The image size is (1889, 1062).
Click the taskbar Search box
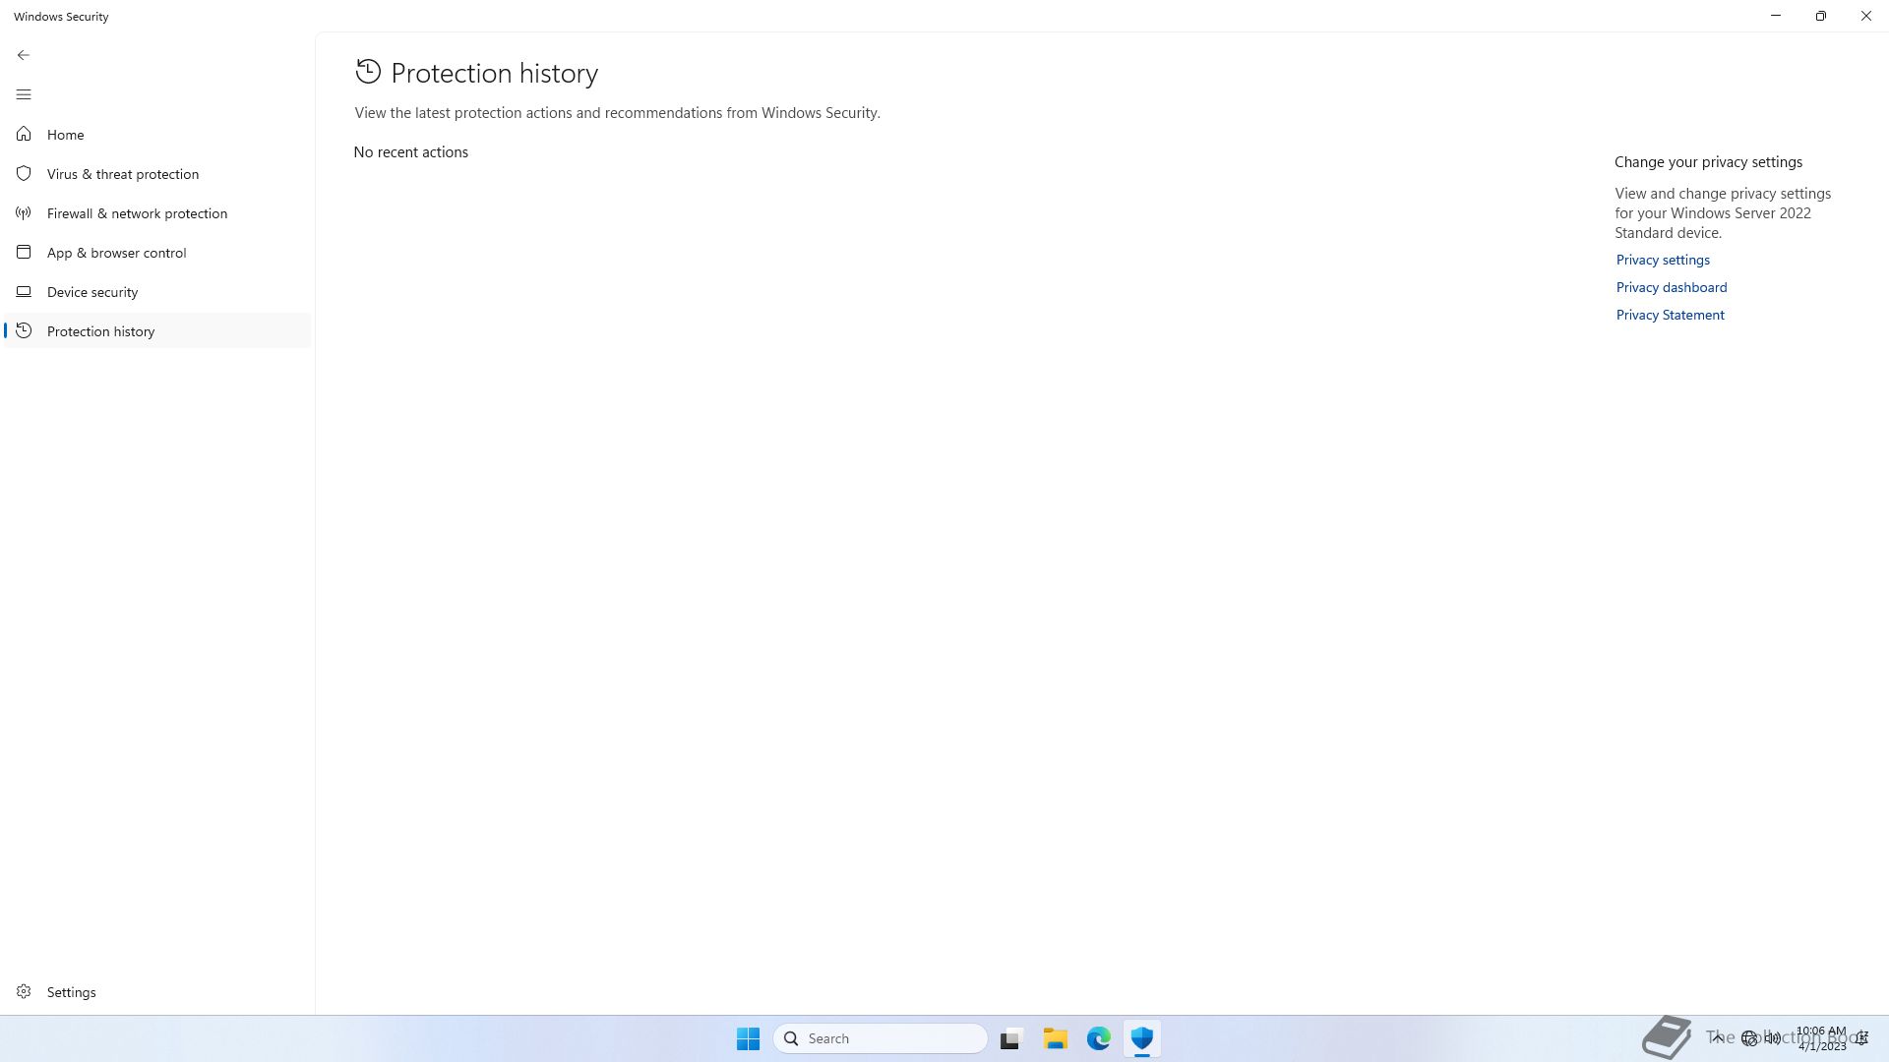[x=881, y=1038]
